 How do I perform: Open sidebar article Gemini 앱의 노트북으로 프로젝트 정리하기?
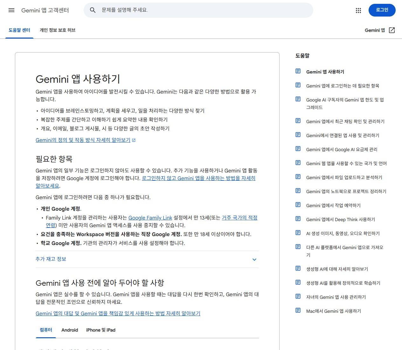[346, 192]
